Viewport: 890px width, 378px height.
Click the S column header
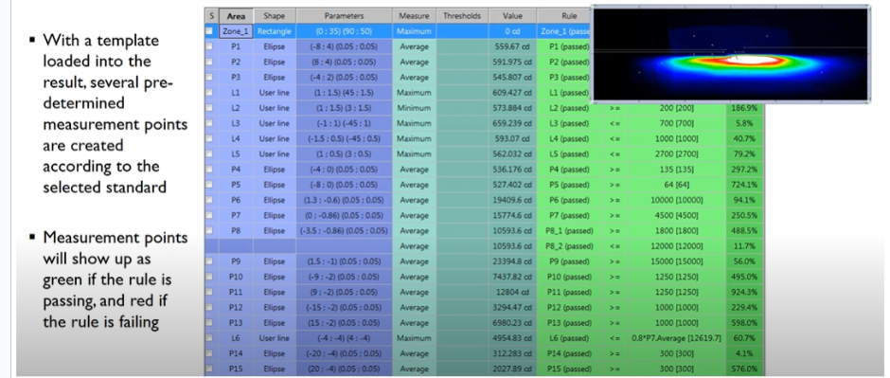(211, 16)
